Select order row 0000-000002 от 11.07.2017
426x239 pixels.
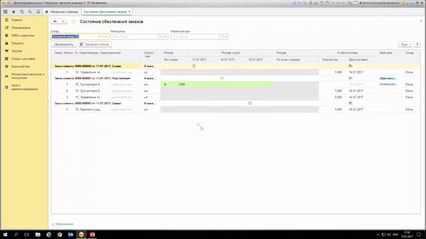(x=88, y=66)
